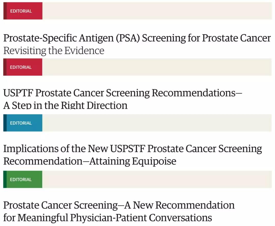Open "Prostate Cancer Screening—A New Recommendation" headline

(x=119, y=205)
